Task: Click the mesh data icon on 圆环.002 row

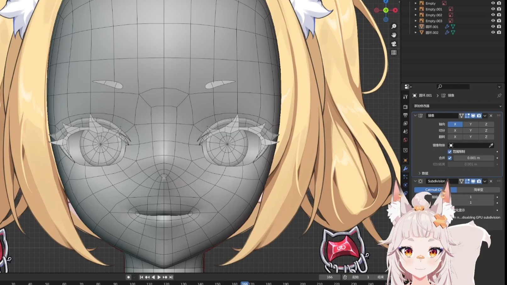Action: (x=453, y=32)
